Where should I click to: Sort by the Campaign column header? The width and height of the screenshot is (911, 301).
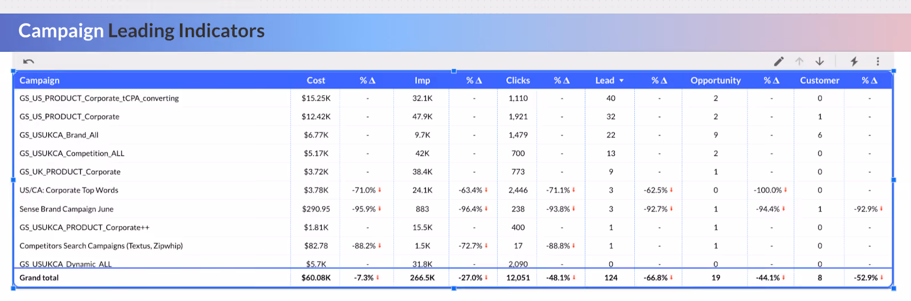tap(39, 80)
